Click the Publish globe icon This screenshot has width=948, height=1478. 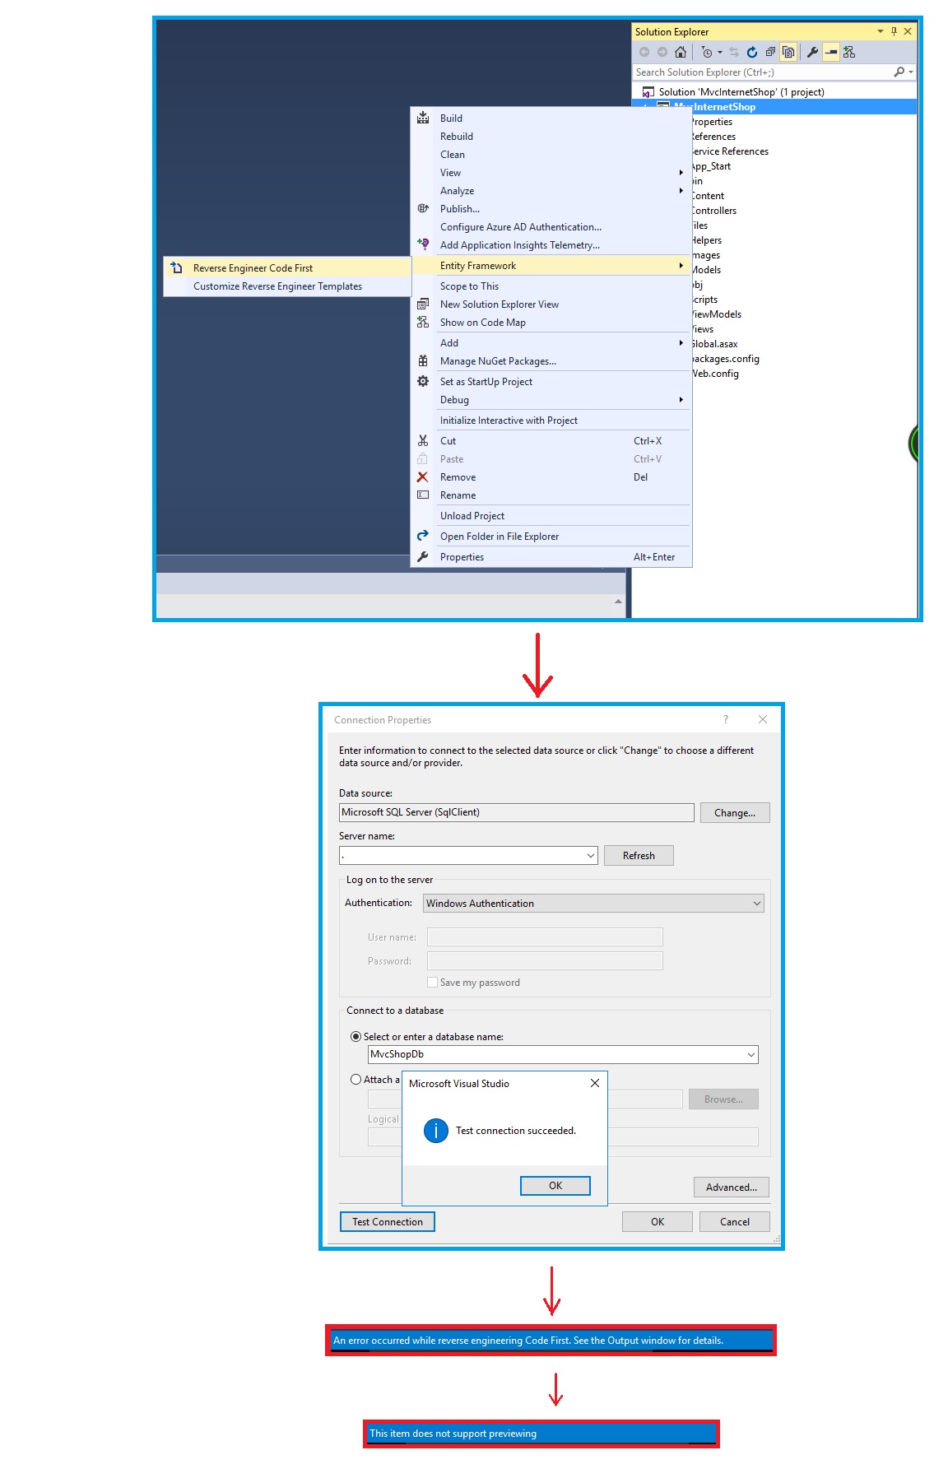pyautogui.click(x=423, y=208)
